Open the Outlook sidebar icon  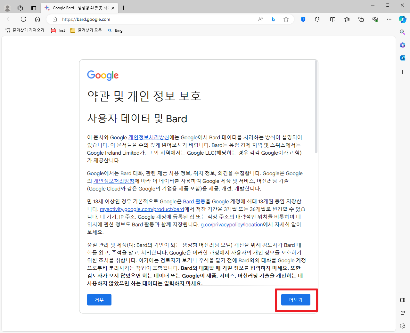[x=403, y=58]
